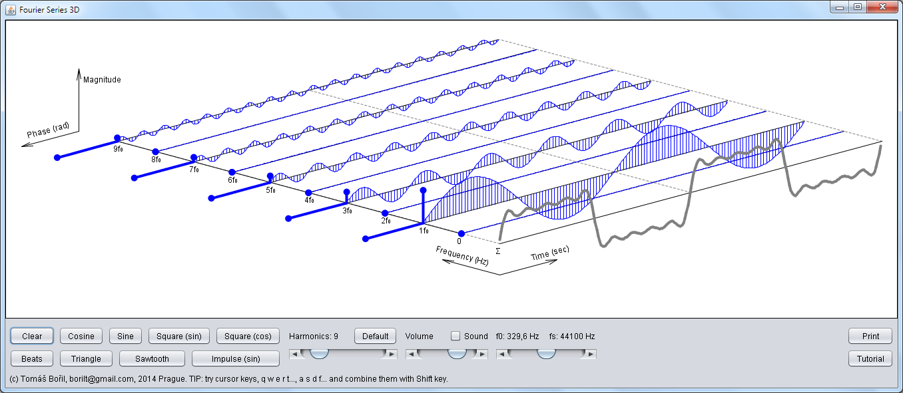Screen dimensions: 903x393
Task: Select the 1f0 harmonic magnitude point
Action: [x=423, y=190]
